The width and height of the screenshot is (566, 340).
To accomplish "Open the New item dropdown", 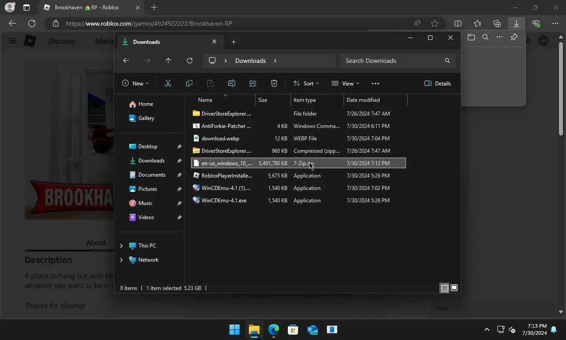I will point(135,83).
